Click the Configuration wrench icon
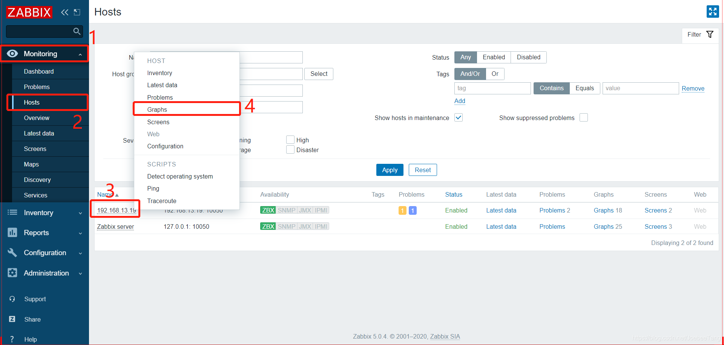 pyautogui.click(x=12, y=253)
